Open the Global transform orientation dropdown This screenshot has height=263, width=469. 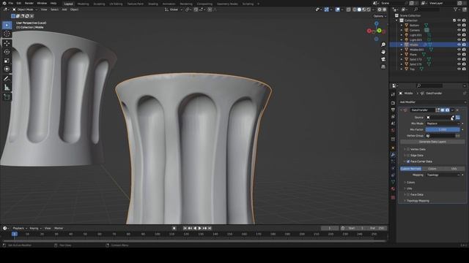[x=174, y=9]
